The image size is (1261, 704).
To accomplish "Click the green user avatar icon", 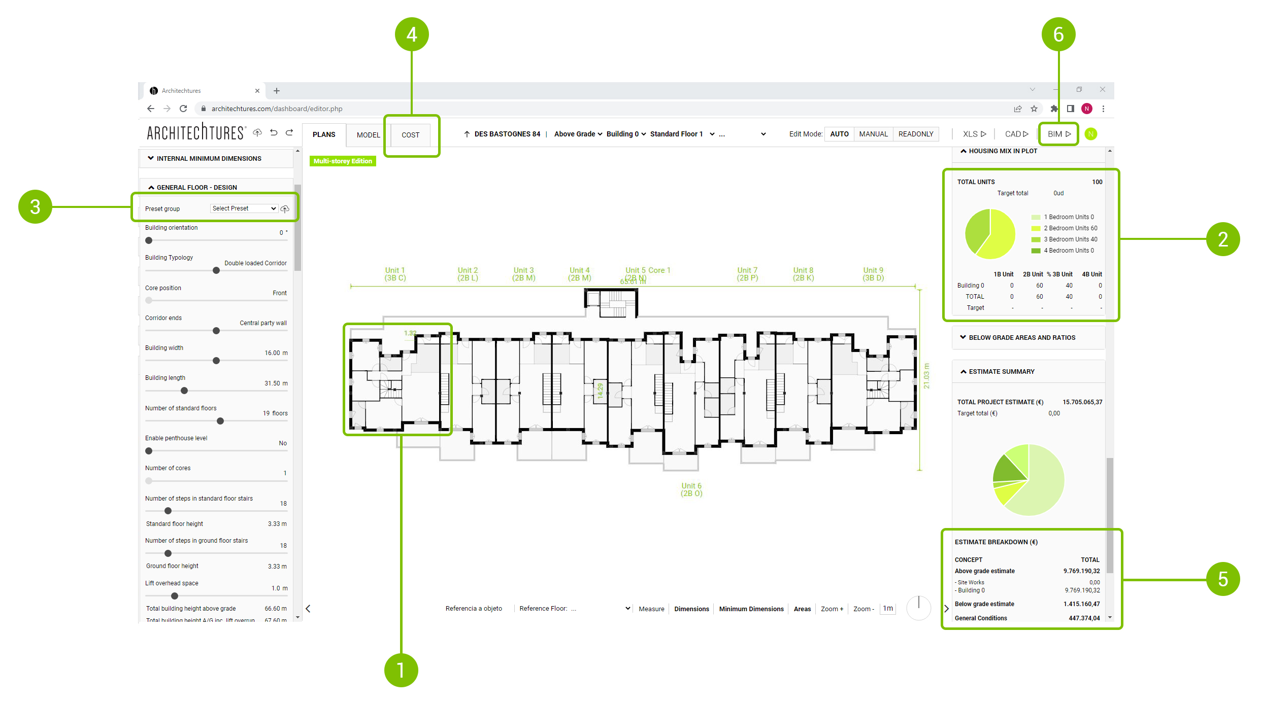I will tap(1090, 134).
